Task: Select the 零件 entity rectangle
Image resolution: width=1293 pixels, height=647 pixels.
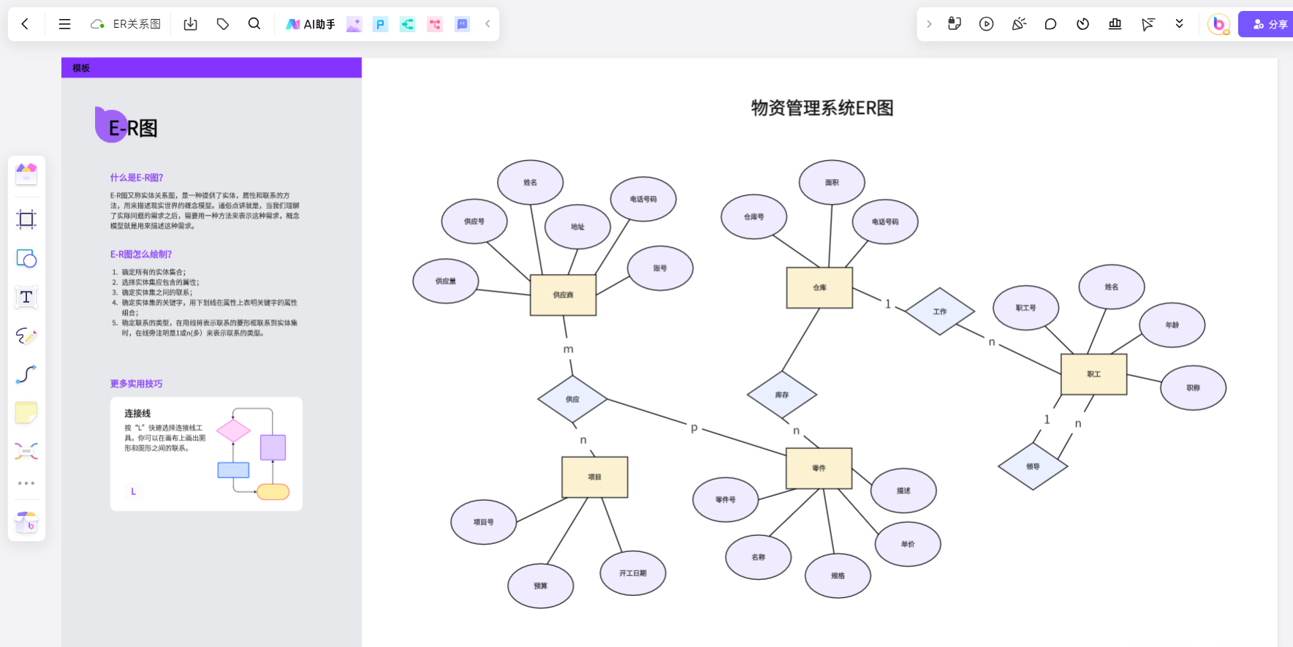Action: coord(819,468)
